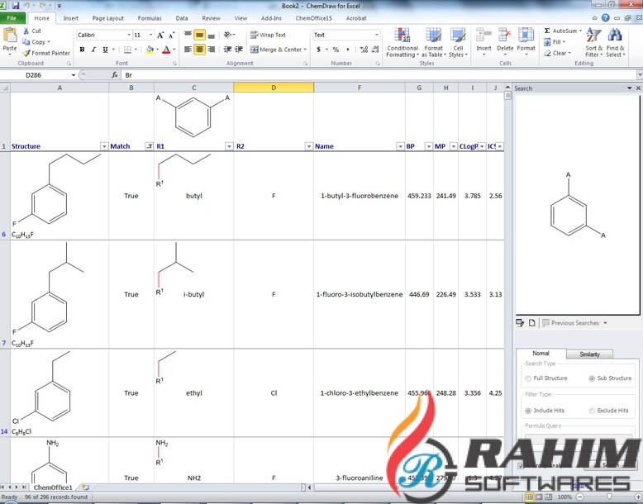Switch to the Insert ribbon tab
This screenshot has height=504, width=643.
(70, 18)
